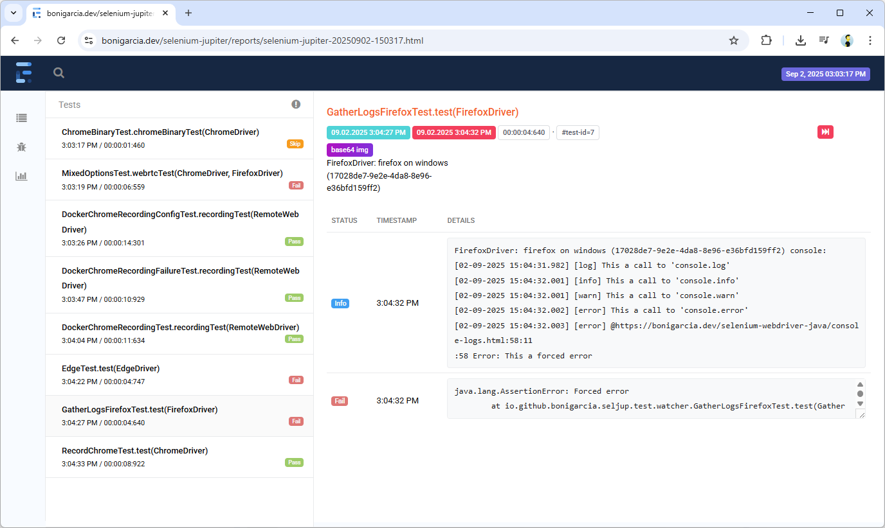Click the Extent report logo icon

pyautogui.click(x=24, y=73)
